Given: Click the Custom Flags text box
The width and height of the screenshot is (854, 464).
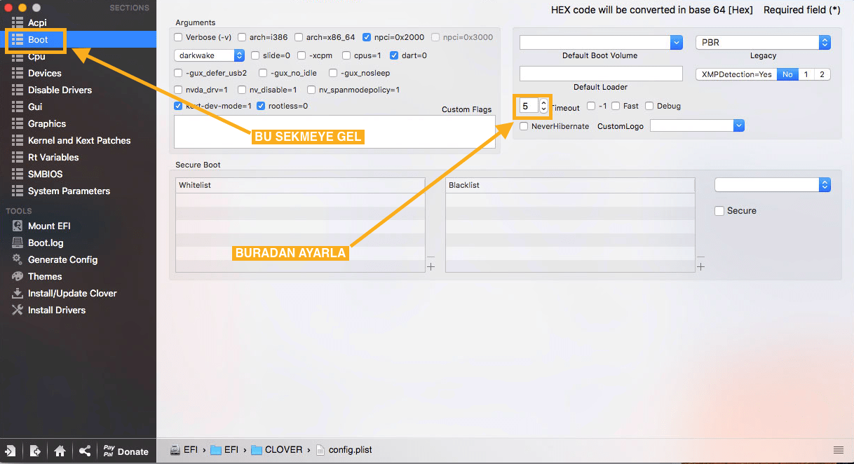Looking at the screenshot, I should [x=334, y=132].
